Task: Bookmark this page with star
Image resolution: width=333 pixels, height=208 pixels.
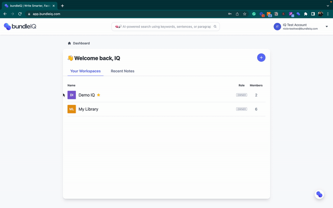Action: [245, 14]
